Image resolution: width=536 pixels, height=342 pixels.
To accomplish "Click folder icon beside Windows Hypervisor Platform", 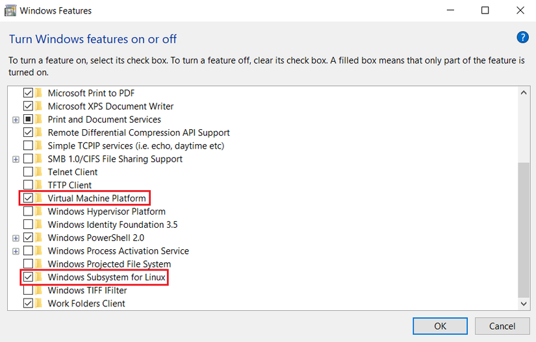I will (39, 212).
